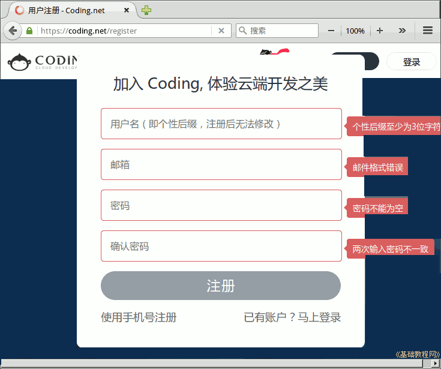This screenshot has height=369, width=441.
Task: Click the 邮件格式错误 error tooltip
Action: [x=377, y=167]
